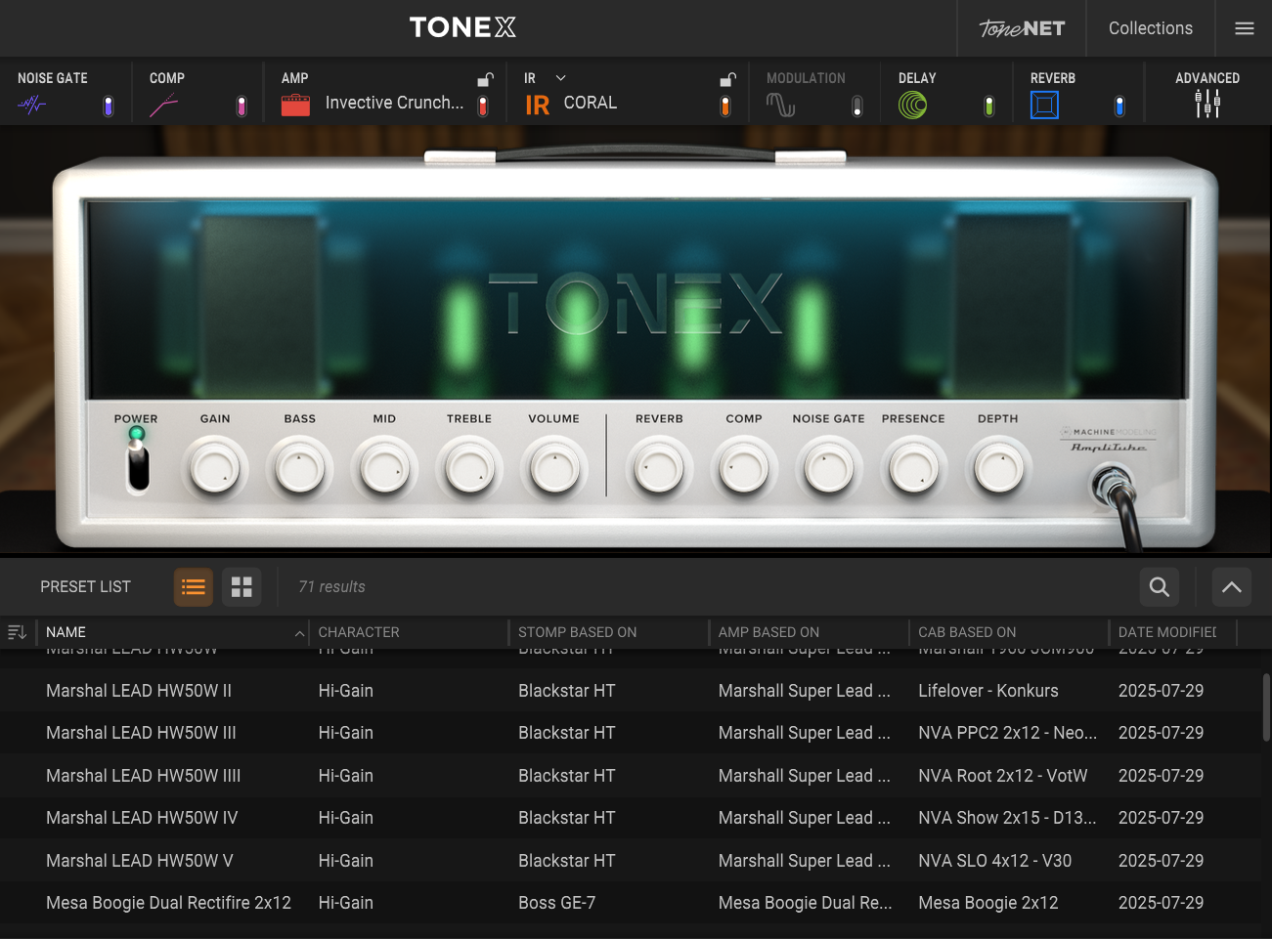The image size is (1272, 939).
Task: Open the Invective Crunch amp selector
Action: 395,103
